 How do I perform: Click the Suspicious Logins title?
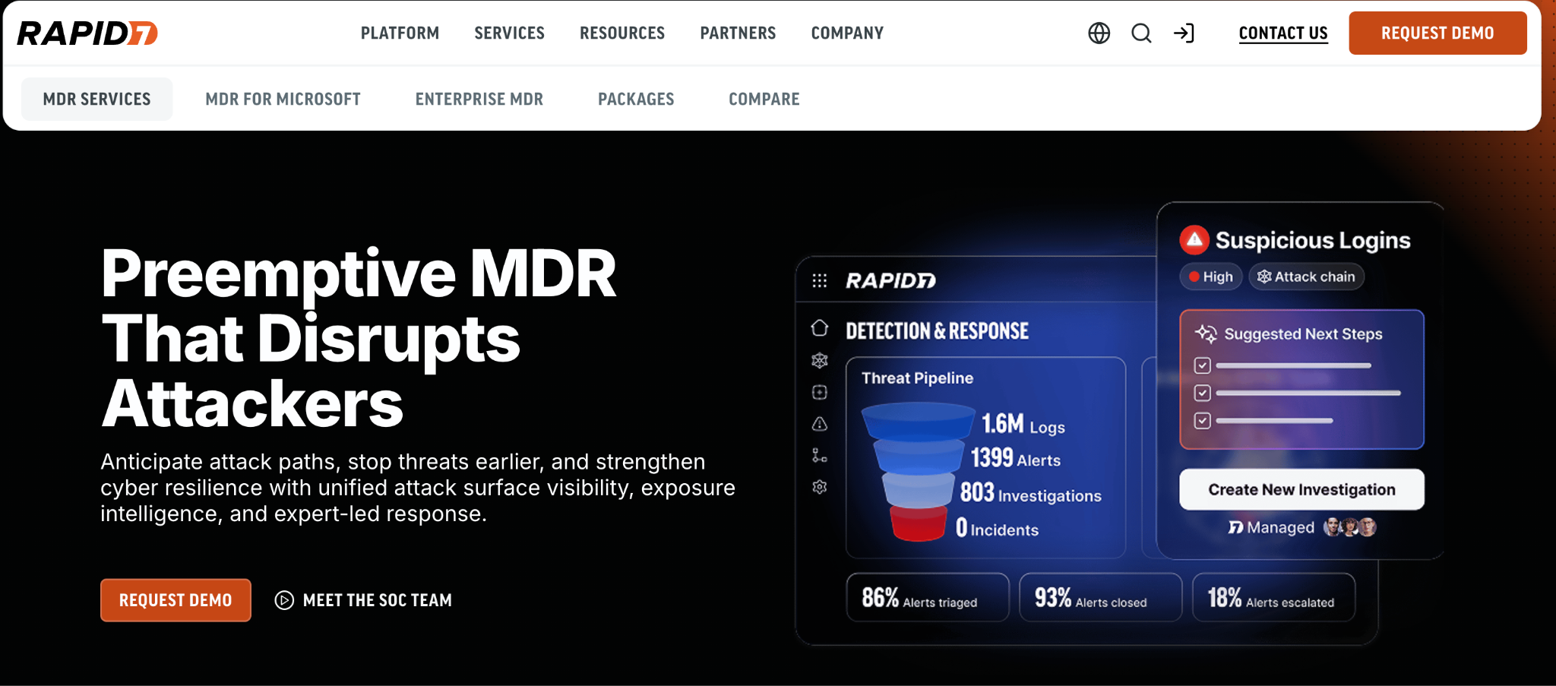pos(1312,240)
